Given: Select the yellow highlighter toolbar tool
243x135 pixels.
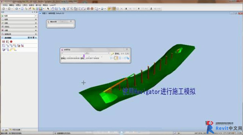Looking at the screenshot, I should [33, 9].
